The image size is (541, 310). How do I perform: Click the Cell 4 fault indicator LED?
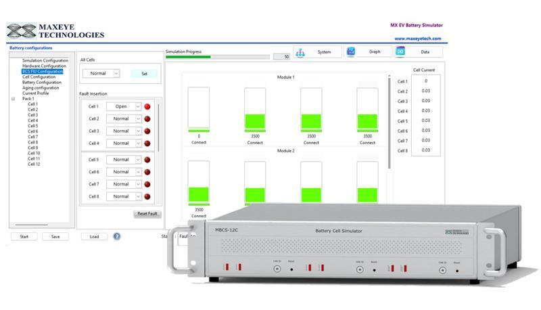(x=147, y=143)
